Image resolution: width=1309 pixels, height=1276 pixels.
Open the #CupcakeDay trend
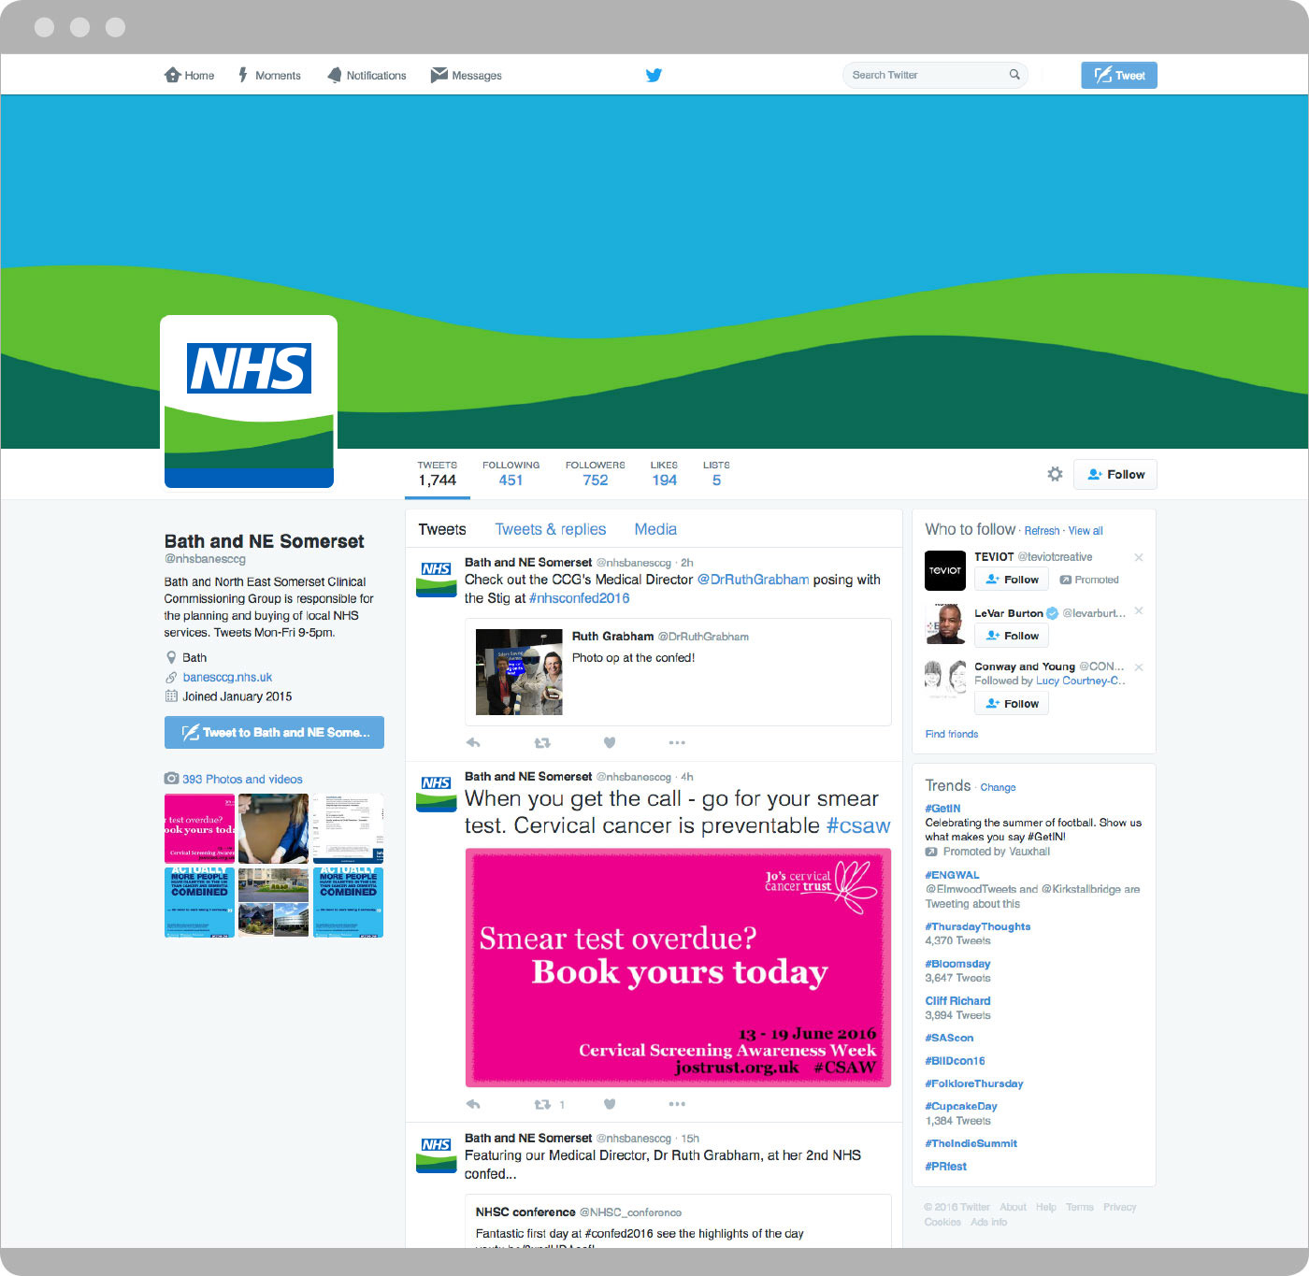point(961,1106)
